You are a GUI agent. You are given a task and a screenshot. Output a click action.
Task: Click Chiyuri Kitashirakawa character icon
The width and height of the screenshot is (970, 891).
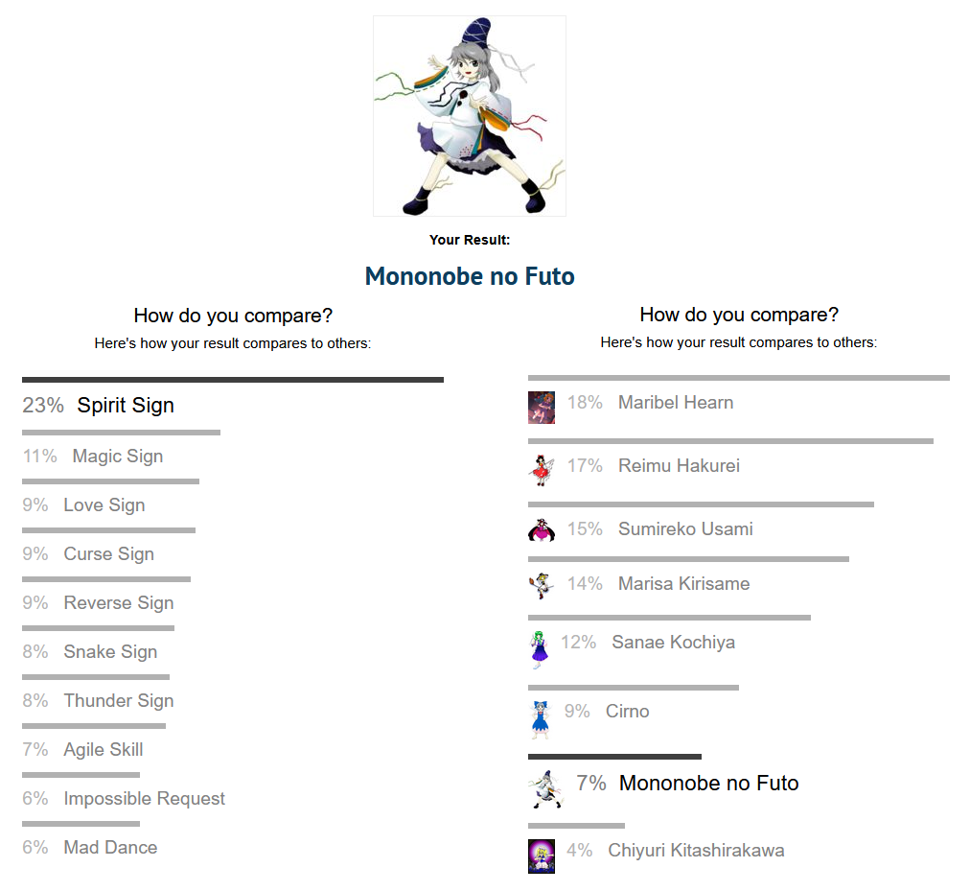tap(542, 856)
